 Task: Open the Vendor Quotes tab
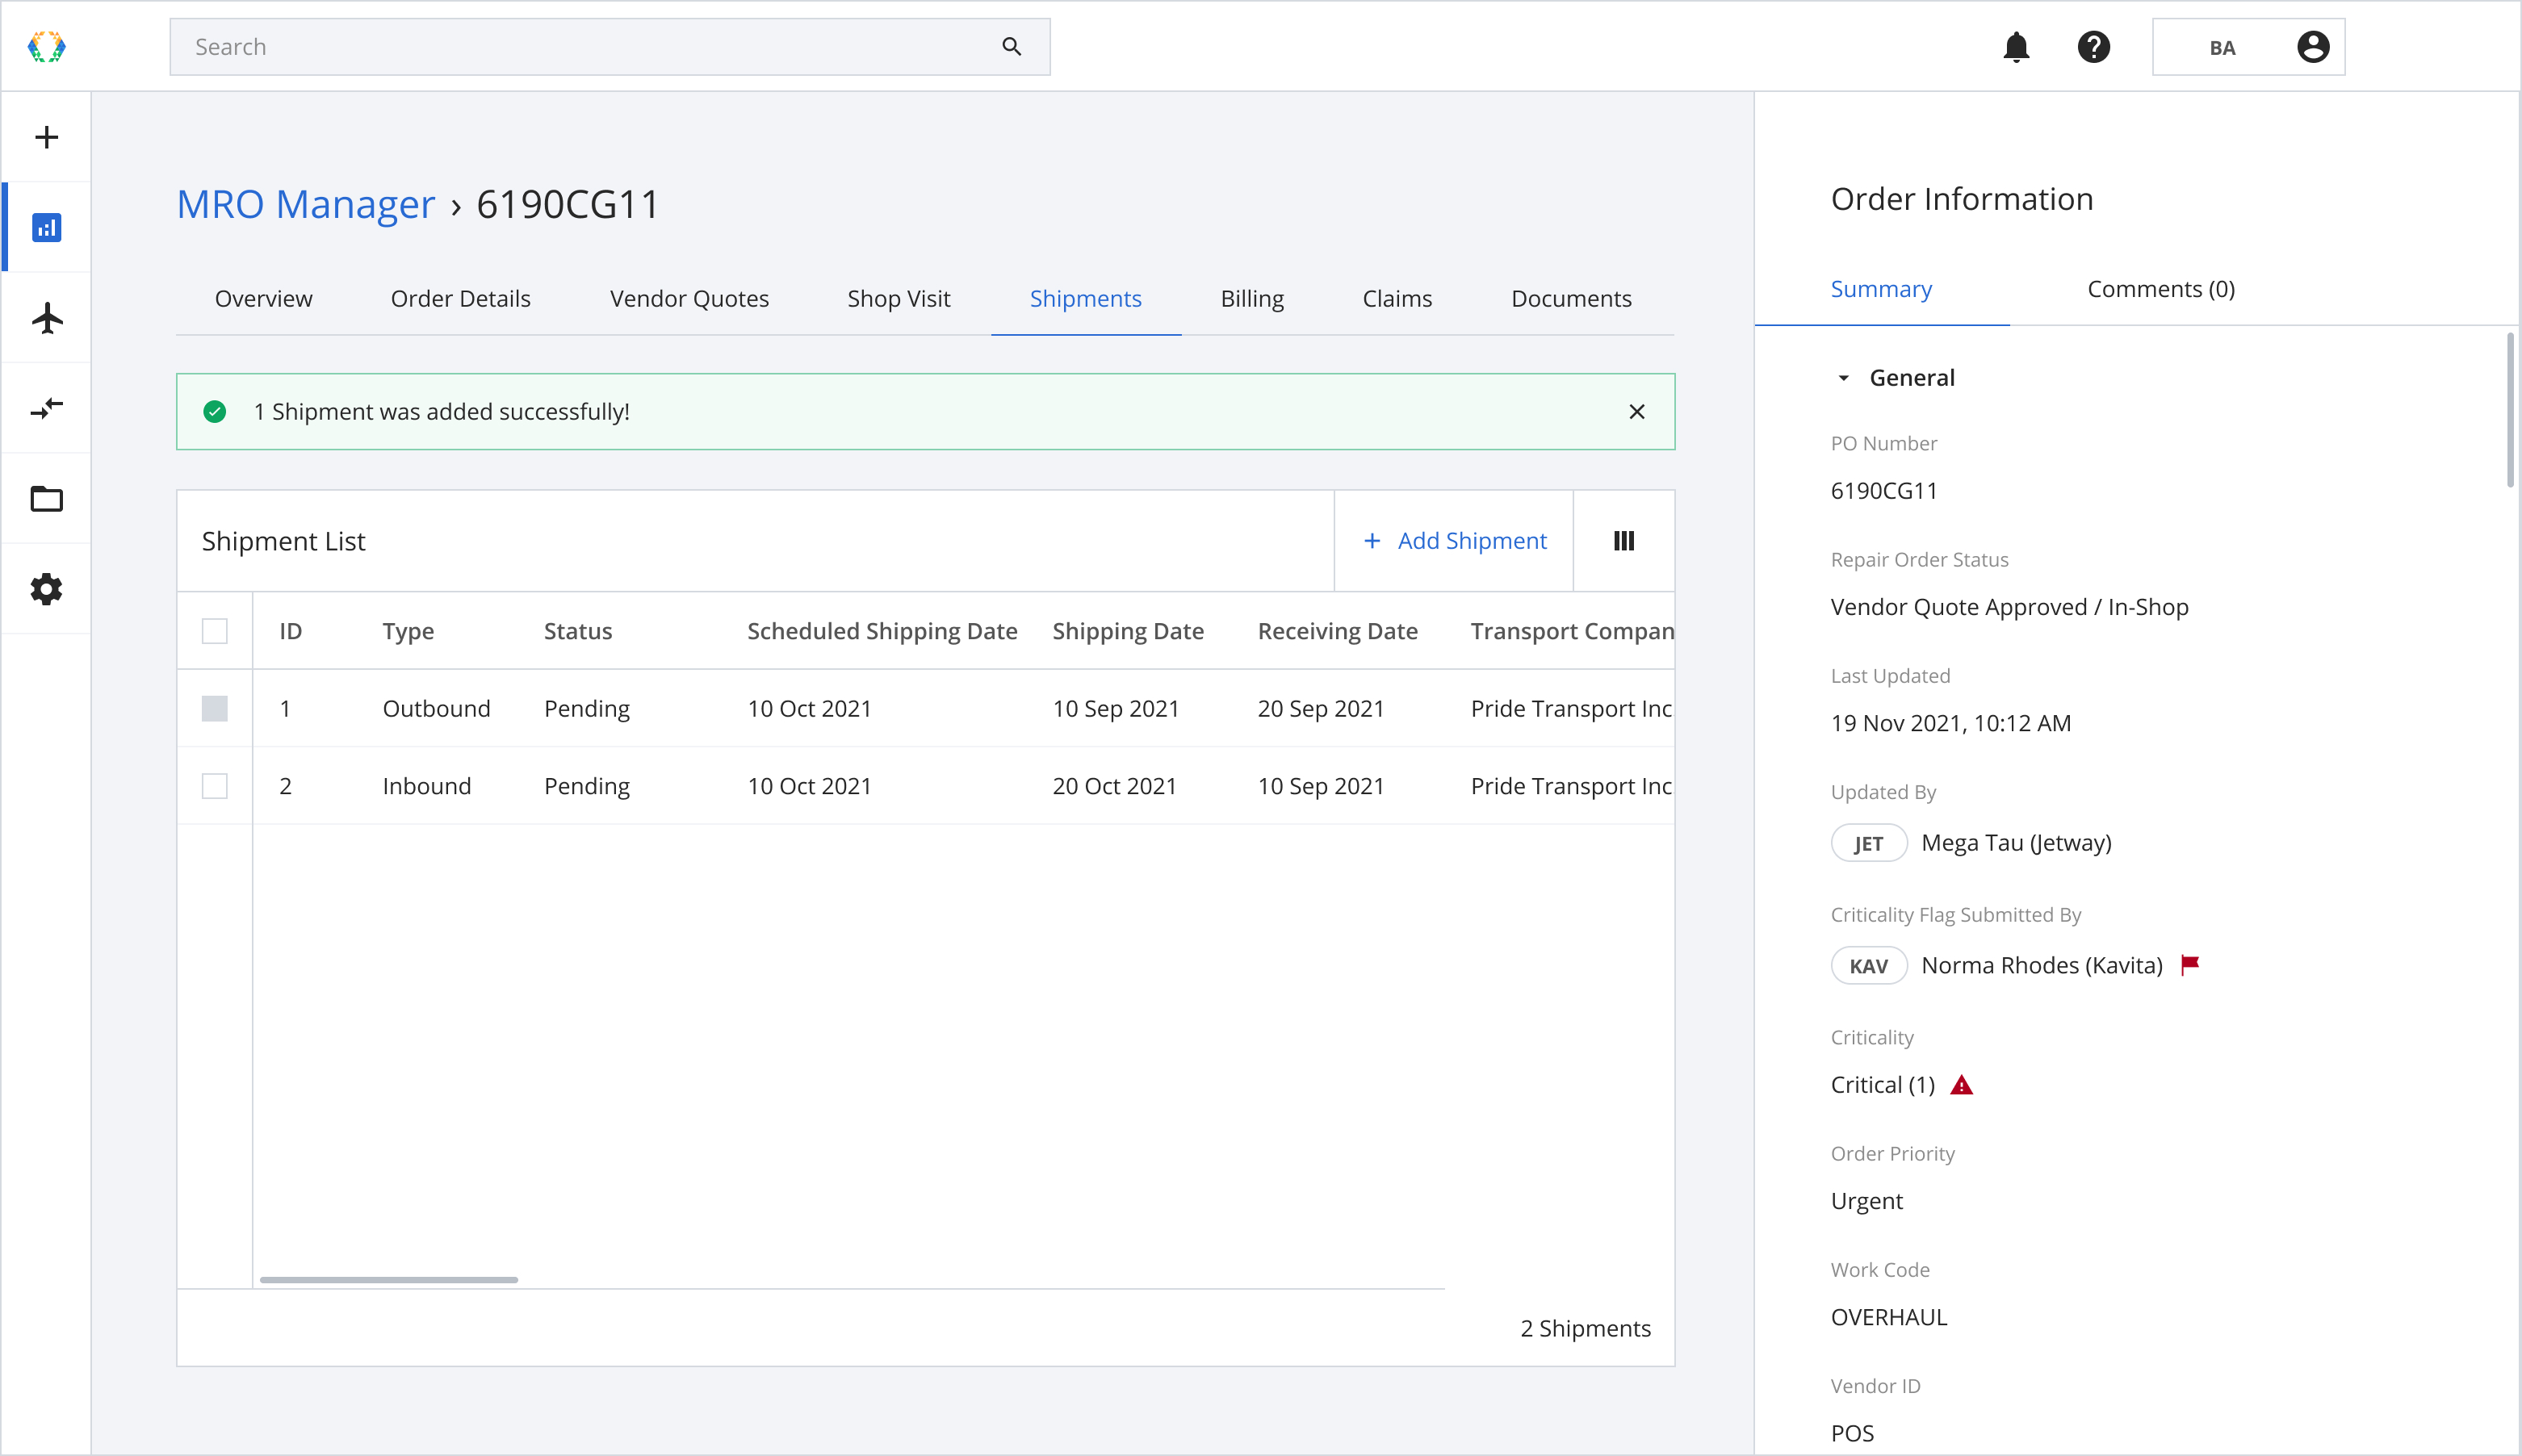(x=689, y=299)
